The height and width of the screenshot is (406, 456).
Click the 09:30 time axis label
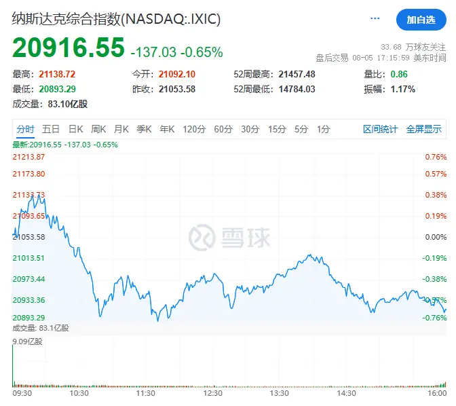pos(22,394)
